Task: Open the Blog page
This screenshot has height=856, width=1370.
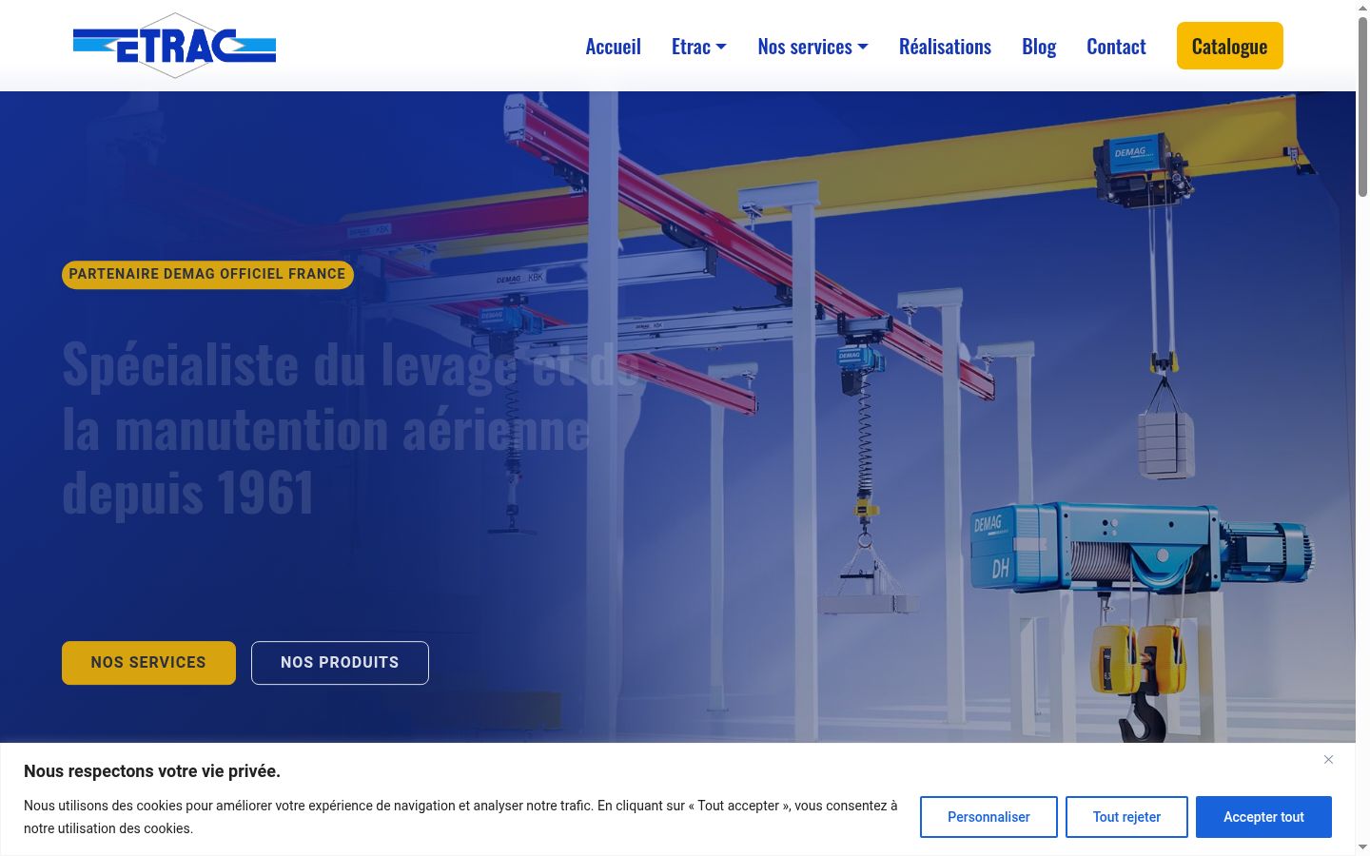Action: click(x=1039, y=46)
